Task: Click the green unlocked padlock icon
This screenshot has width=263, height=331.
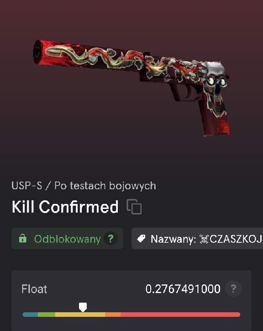Action: 23,238
